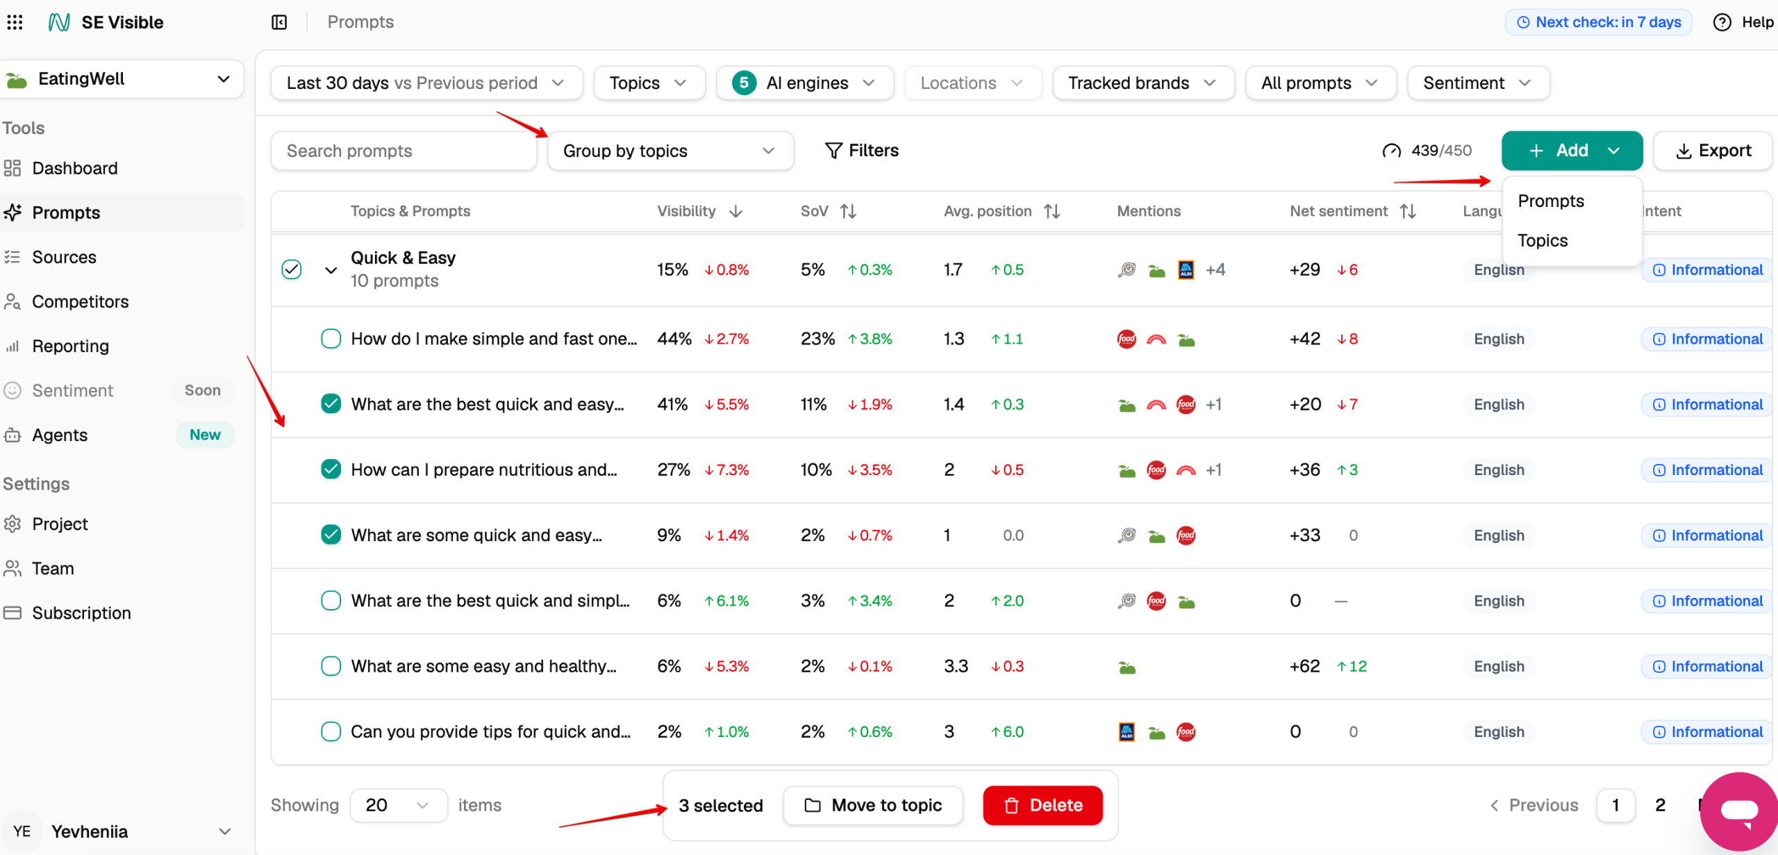Screen dimensions: 1778x855
Task: Click the Export download icon
Action: (1684, 151)
